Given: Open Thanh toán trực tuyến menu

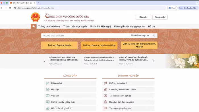Looking at the screenshot, I should point(75,26).
